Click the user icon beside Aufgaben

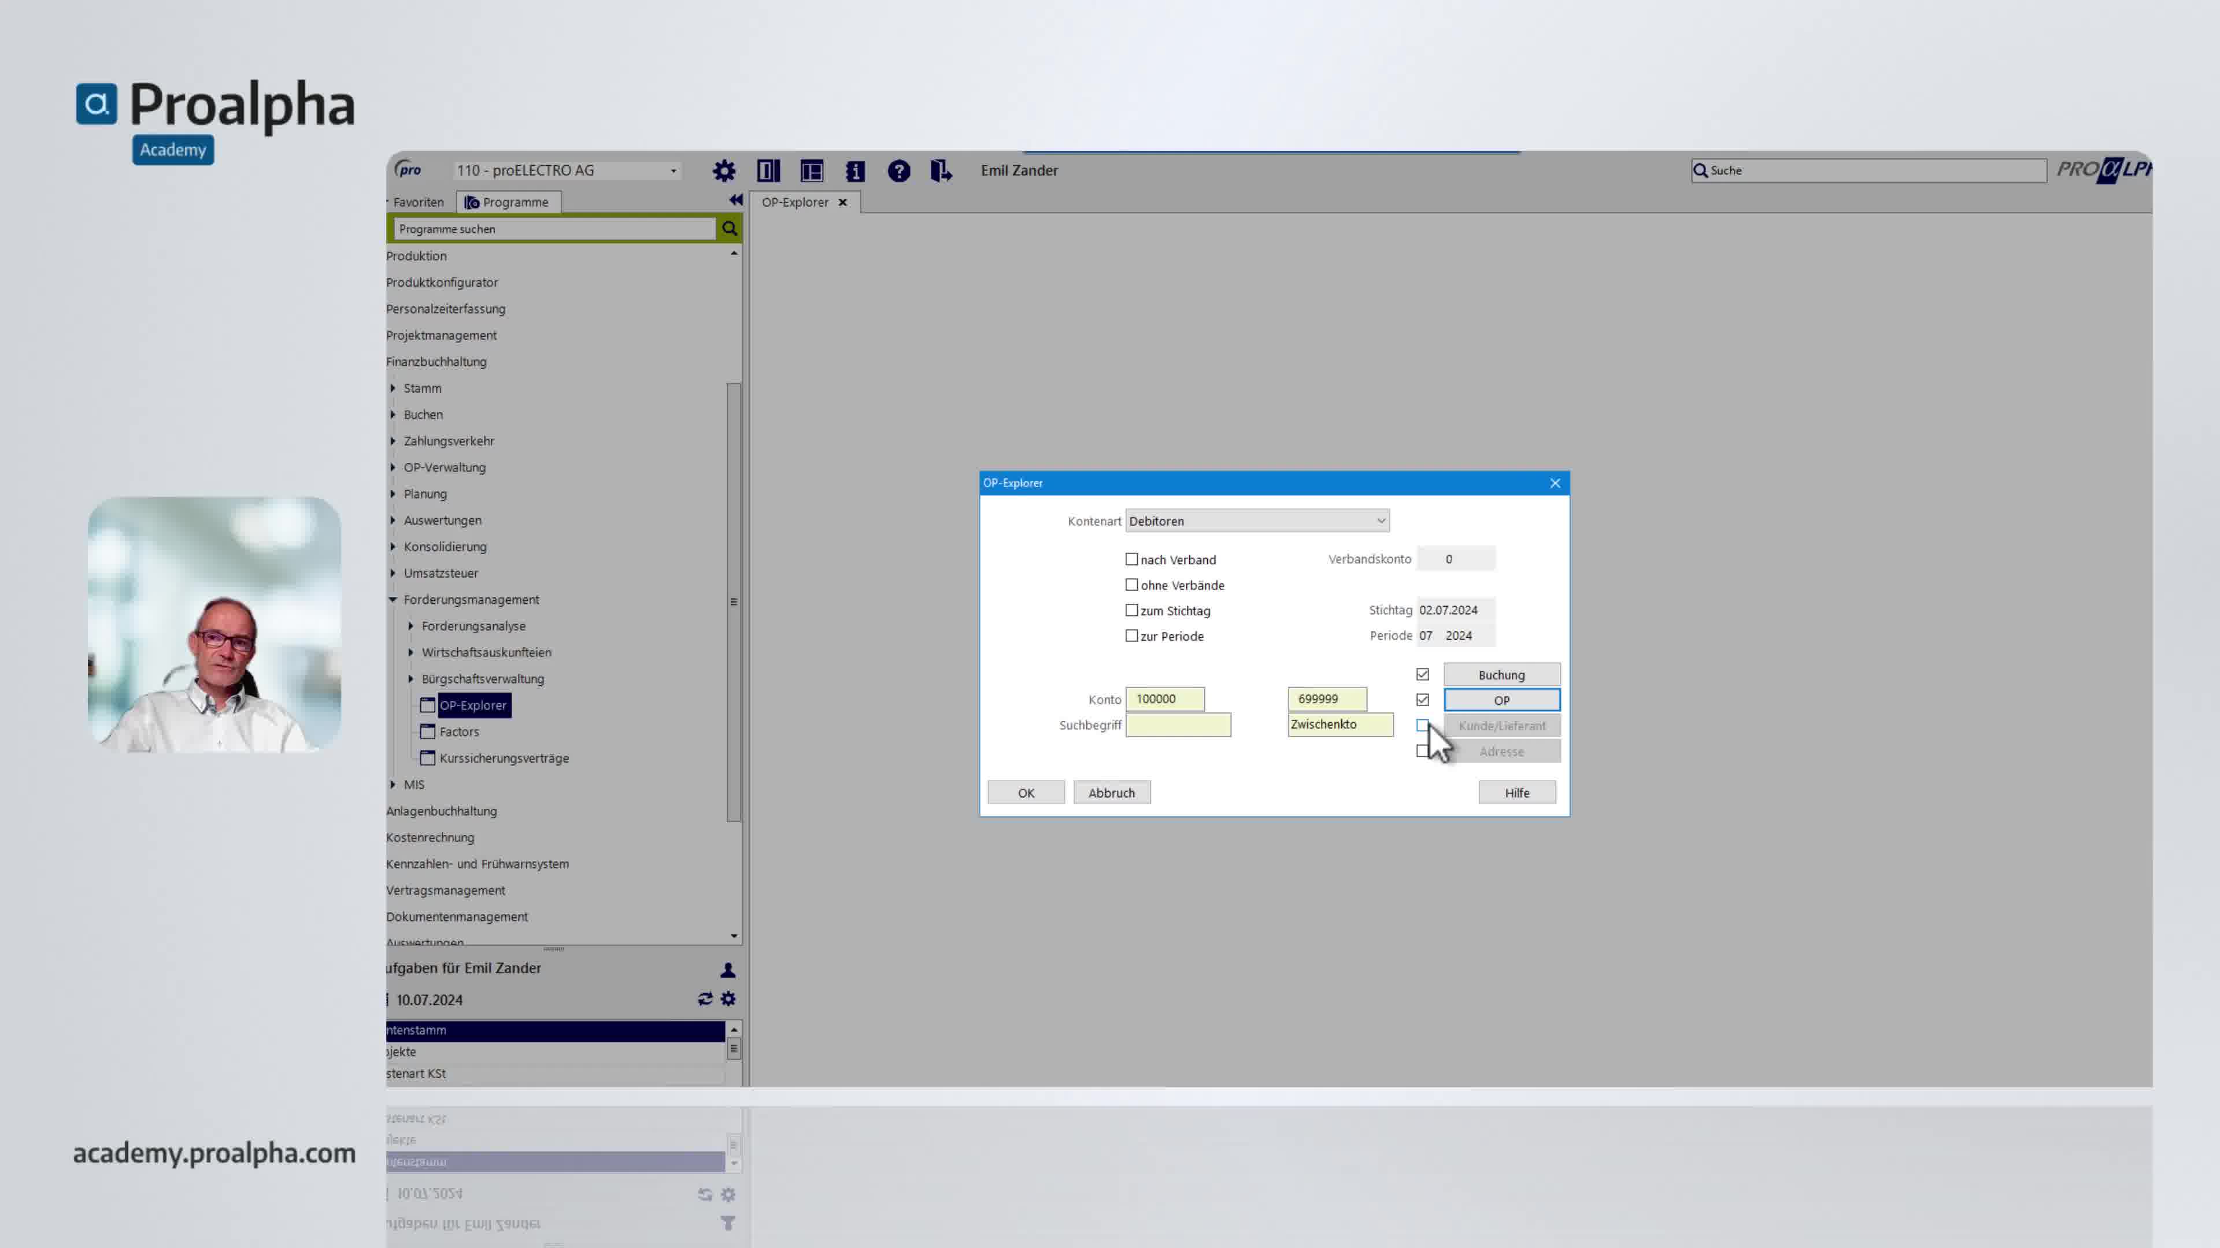coord(728,970)
